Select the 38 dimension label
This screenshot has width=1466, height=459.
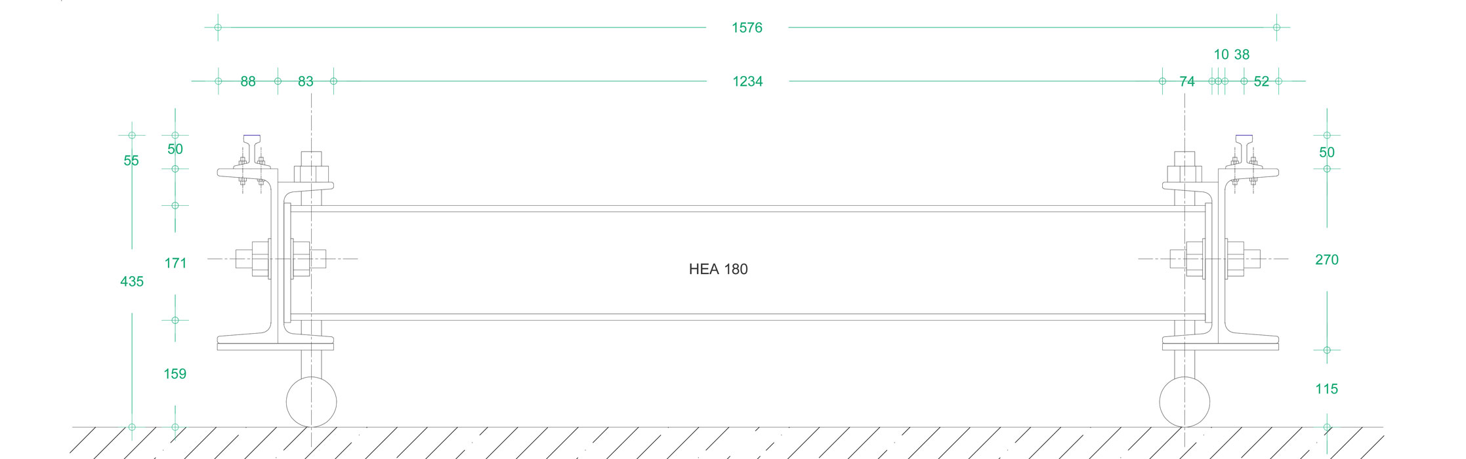click(1242, 54)
